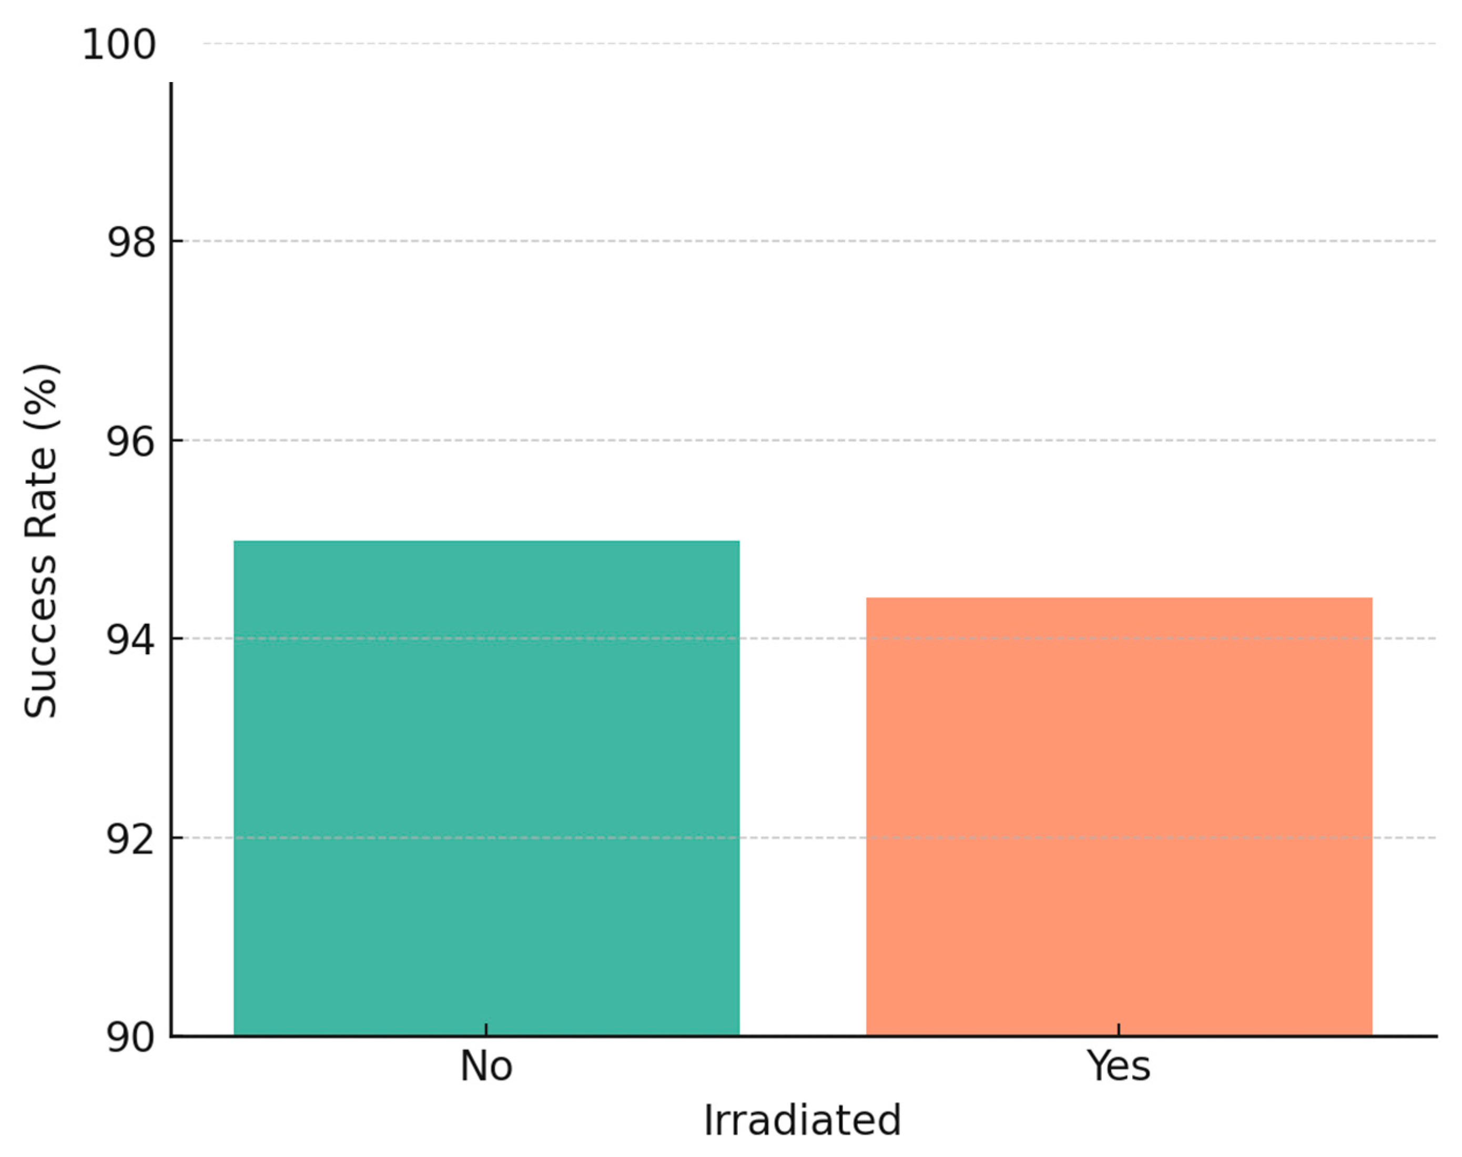Select the dashed gridline at 98
This screenshot has width=1462, height=1157.
coord(813,240)
